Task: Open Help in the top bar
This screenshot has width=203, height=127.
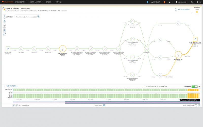Action: tap(199, 2)
